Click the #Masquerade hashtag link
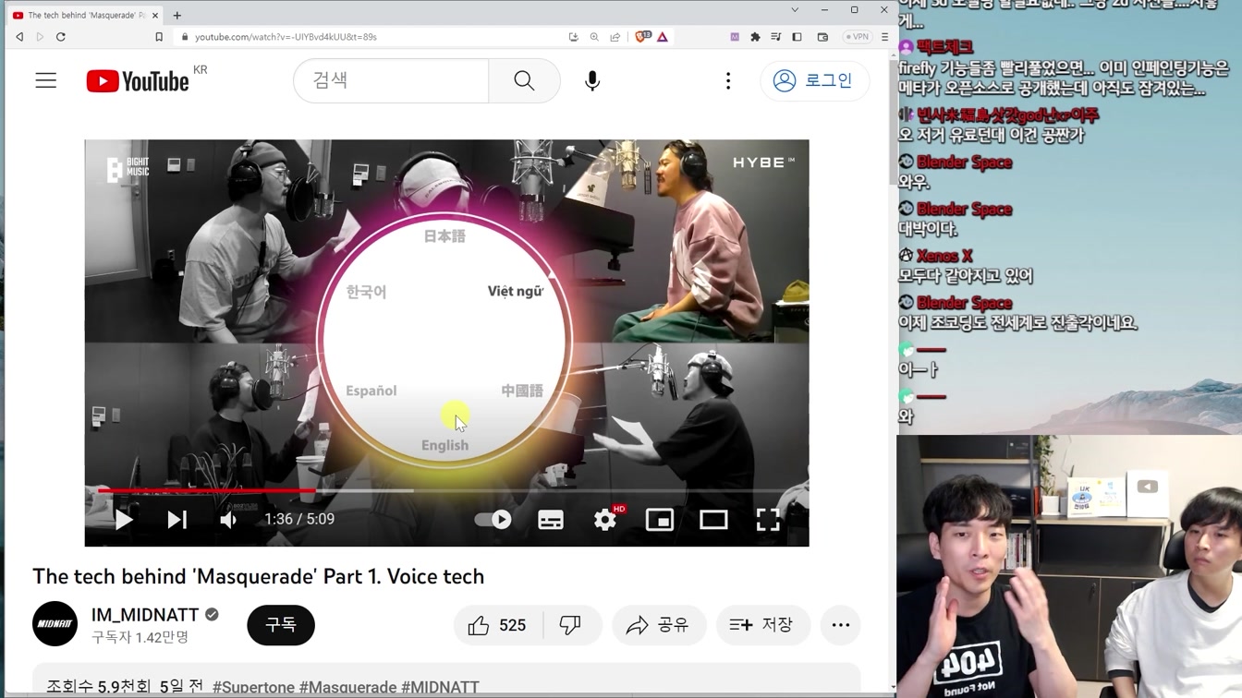 pos(347,688)
